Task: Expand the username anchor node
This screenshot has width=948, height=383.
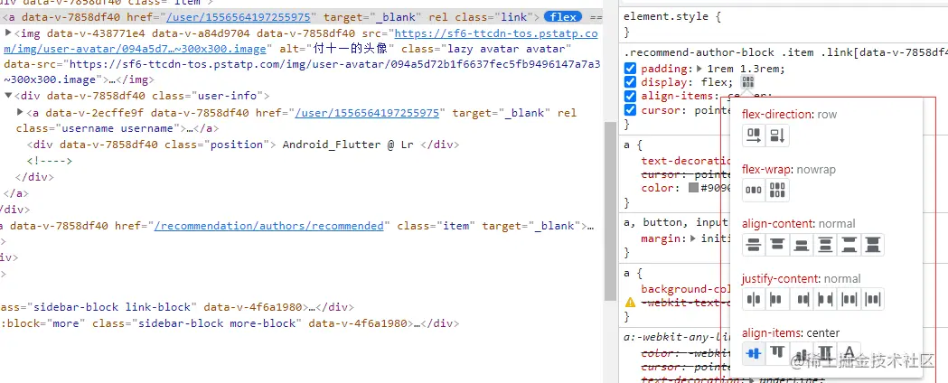Action: click(20, 112)
